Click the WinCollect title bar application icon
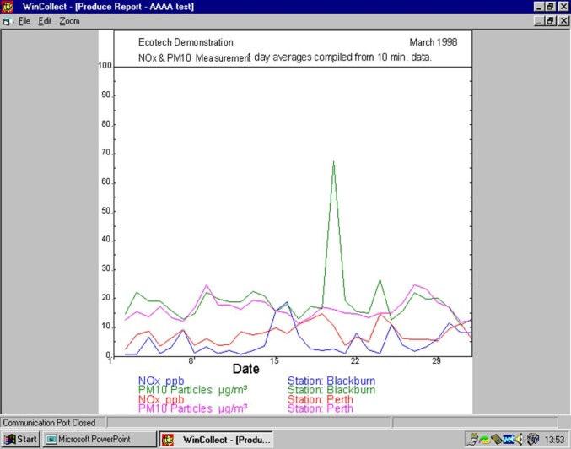The height and width of the screenshot is (449, 571). pos(8,6)
